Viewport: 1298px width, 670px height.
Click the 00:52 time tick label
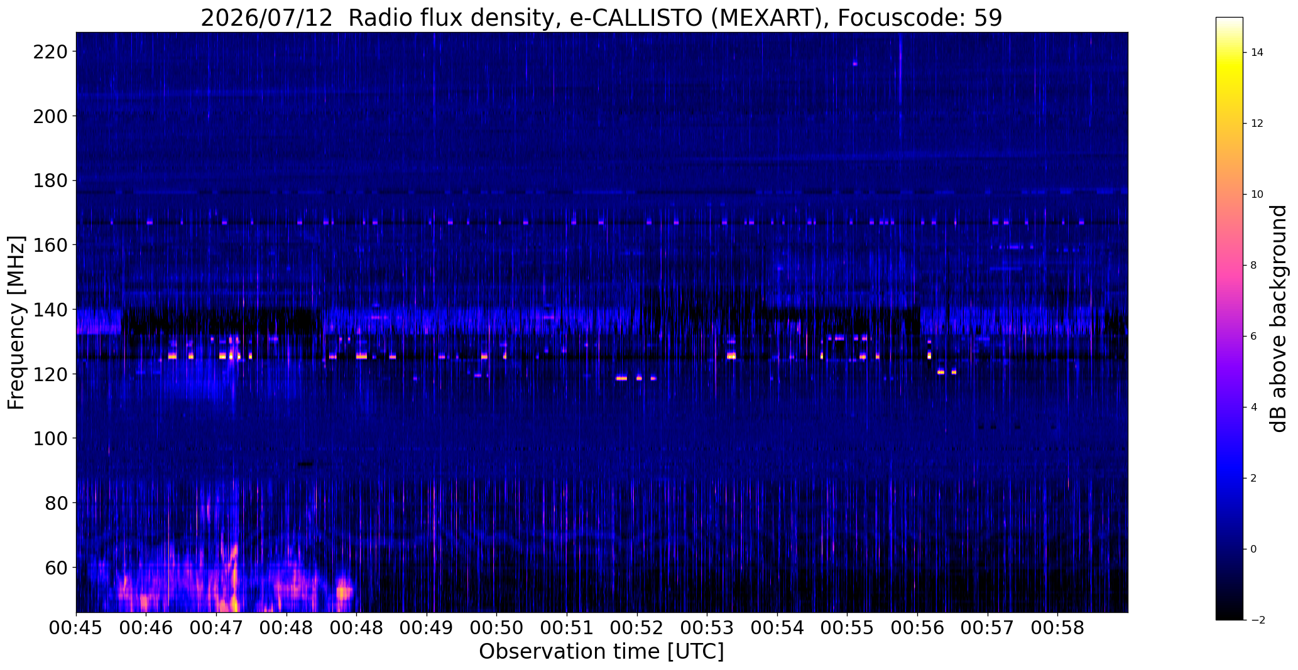637,629
